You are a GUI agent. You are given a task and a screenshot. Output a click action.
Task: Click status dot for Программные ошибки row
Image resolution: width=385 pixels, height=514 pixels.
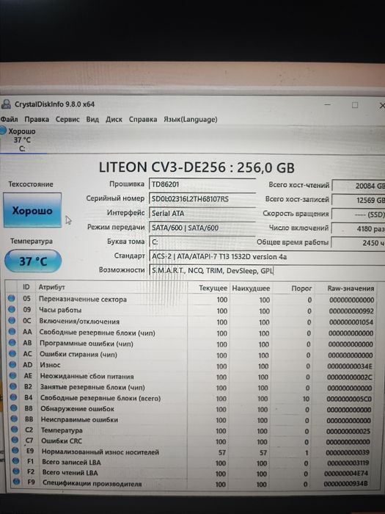tap(12, 342)
